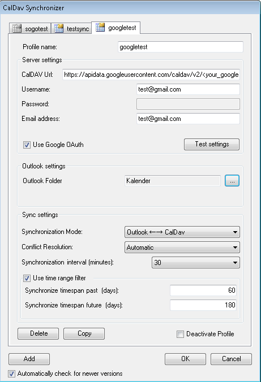Image resolution: width=261 pixels, height=382 pixels.
Task: Click the sogotest tab calendar icon
Action: coord(17,28)
